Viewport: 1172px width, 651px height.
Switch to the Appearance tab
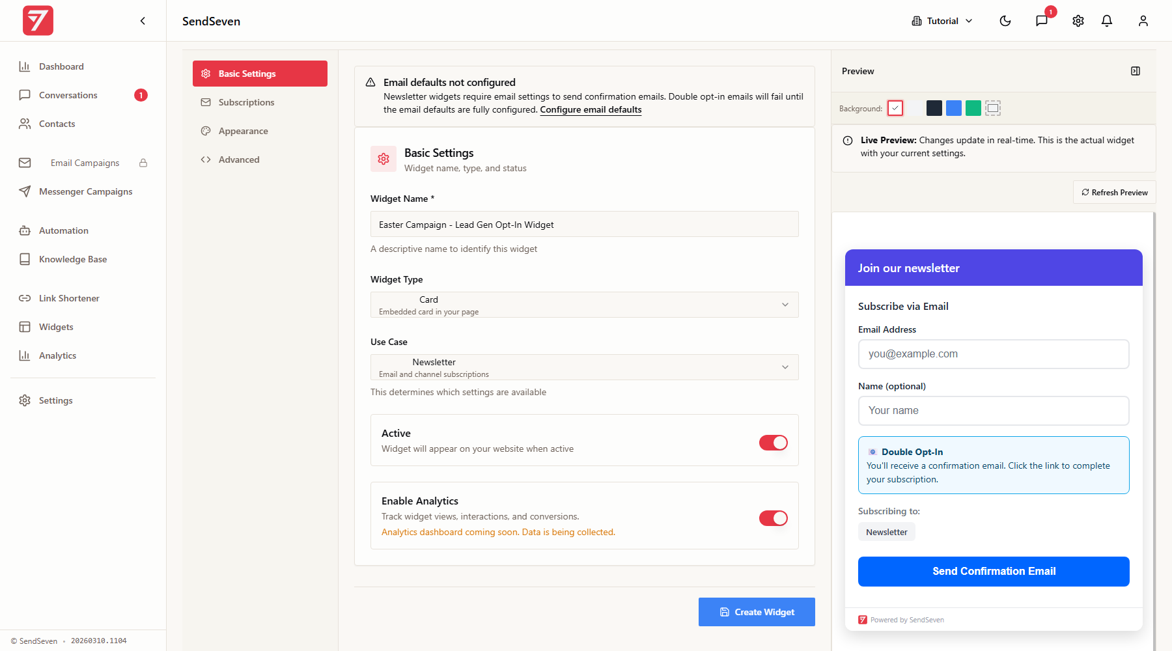(x=260, y=131)
